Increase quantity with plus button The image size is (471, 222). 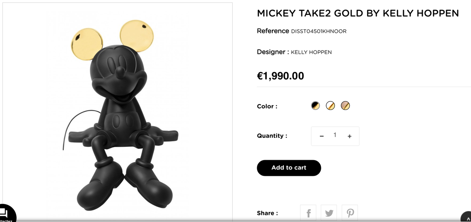coord(349,136)
